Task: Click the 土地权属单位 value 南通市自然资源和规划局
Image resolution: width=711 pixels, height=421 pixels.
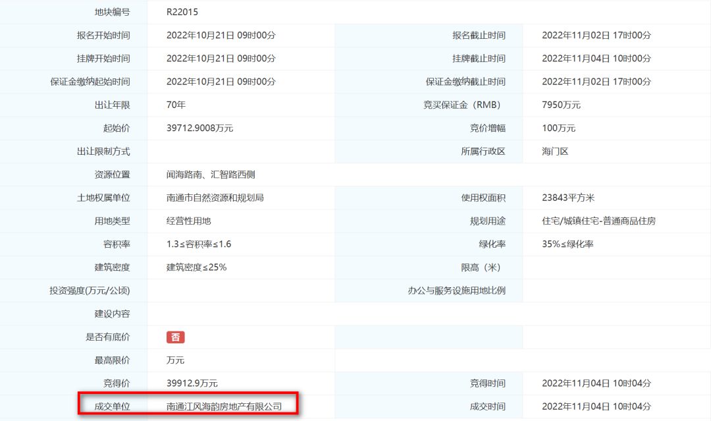Action: (x=217, y=197)
